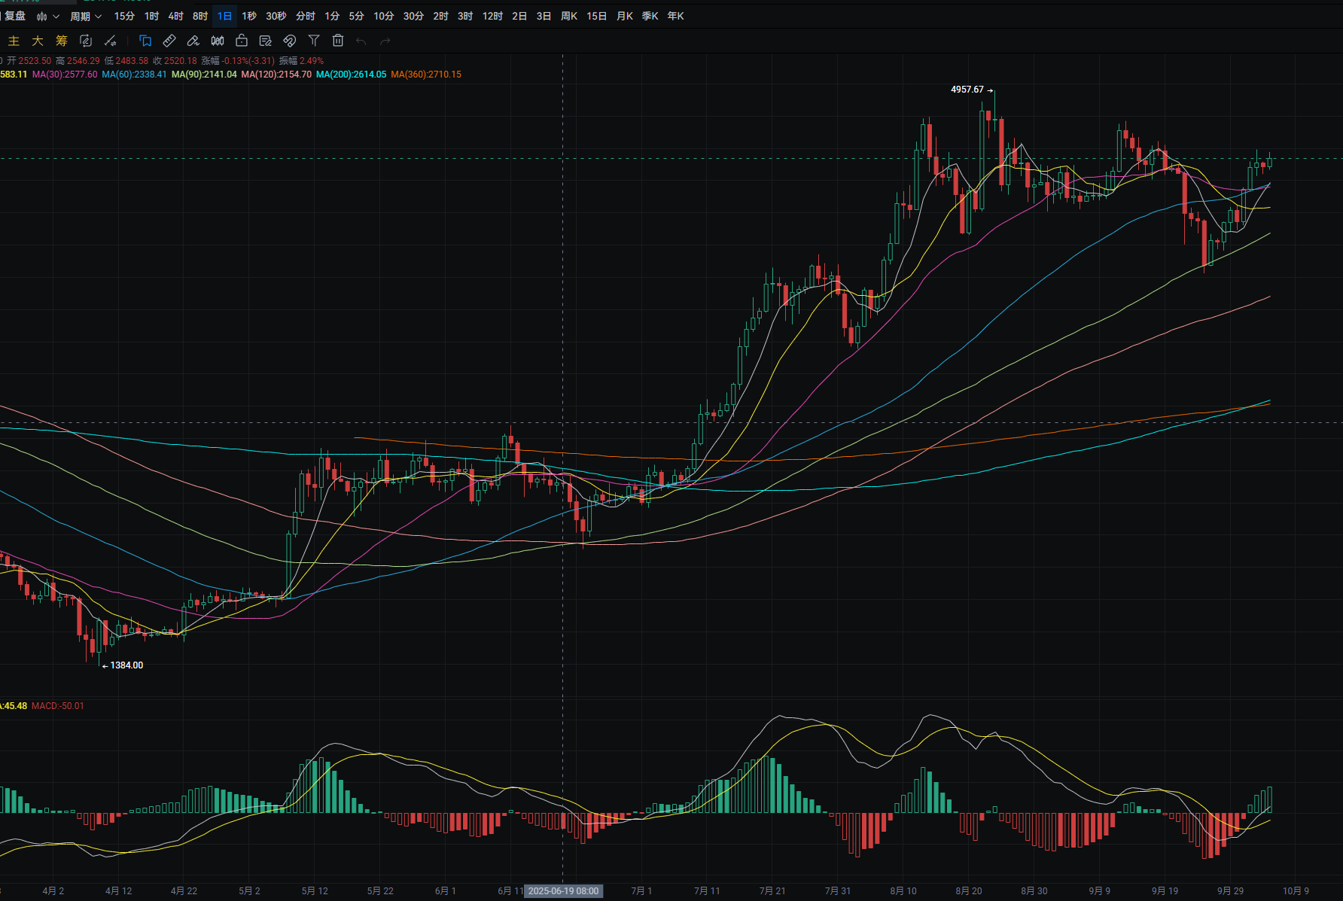The height and width of the screenshot is (901, 1343).
Task: Click the MA(60) indicator legend label
Action: point(134,75)
